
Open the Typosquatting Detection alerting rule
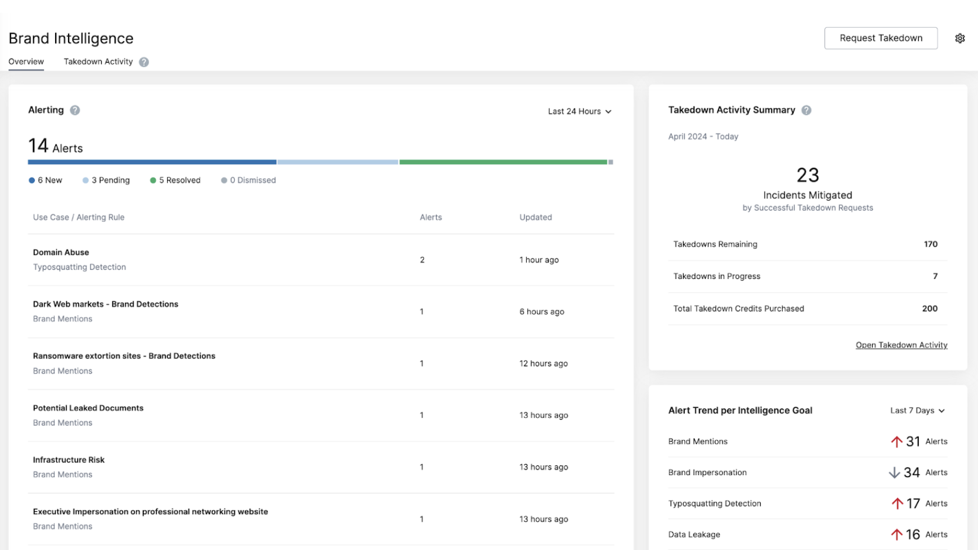click(80, 267)
